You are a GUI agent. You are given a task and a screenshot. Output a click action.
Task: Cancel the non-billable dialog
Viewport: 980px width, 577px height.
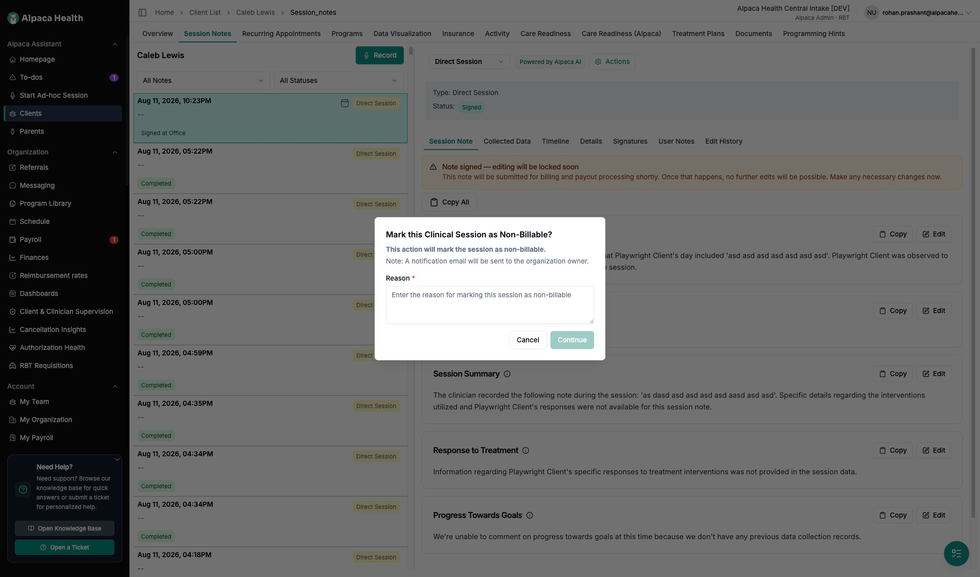[x=527, y=340]
